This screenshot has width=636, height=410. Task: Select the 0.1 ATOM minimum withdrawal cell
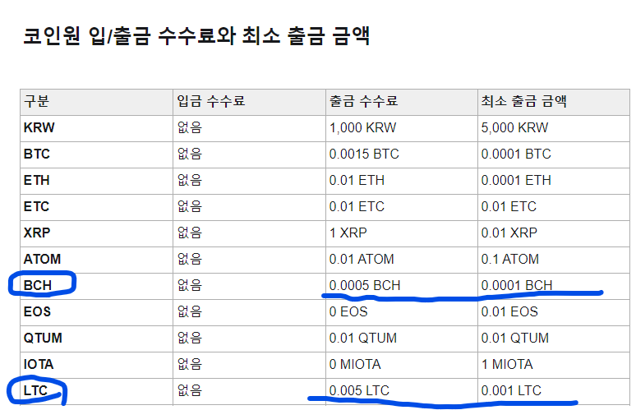coord(554,260)
